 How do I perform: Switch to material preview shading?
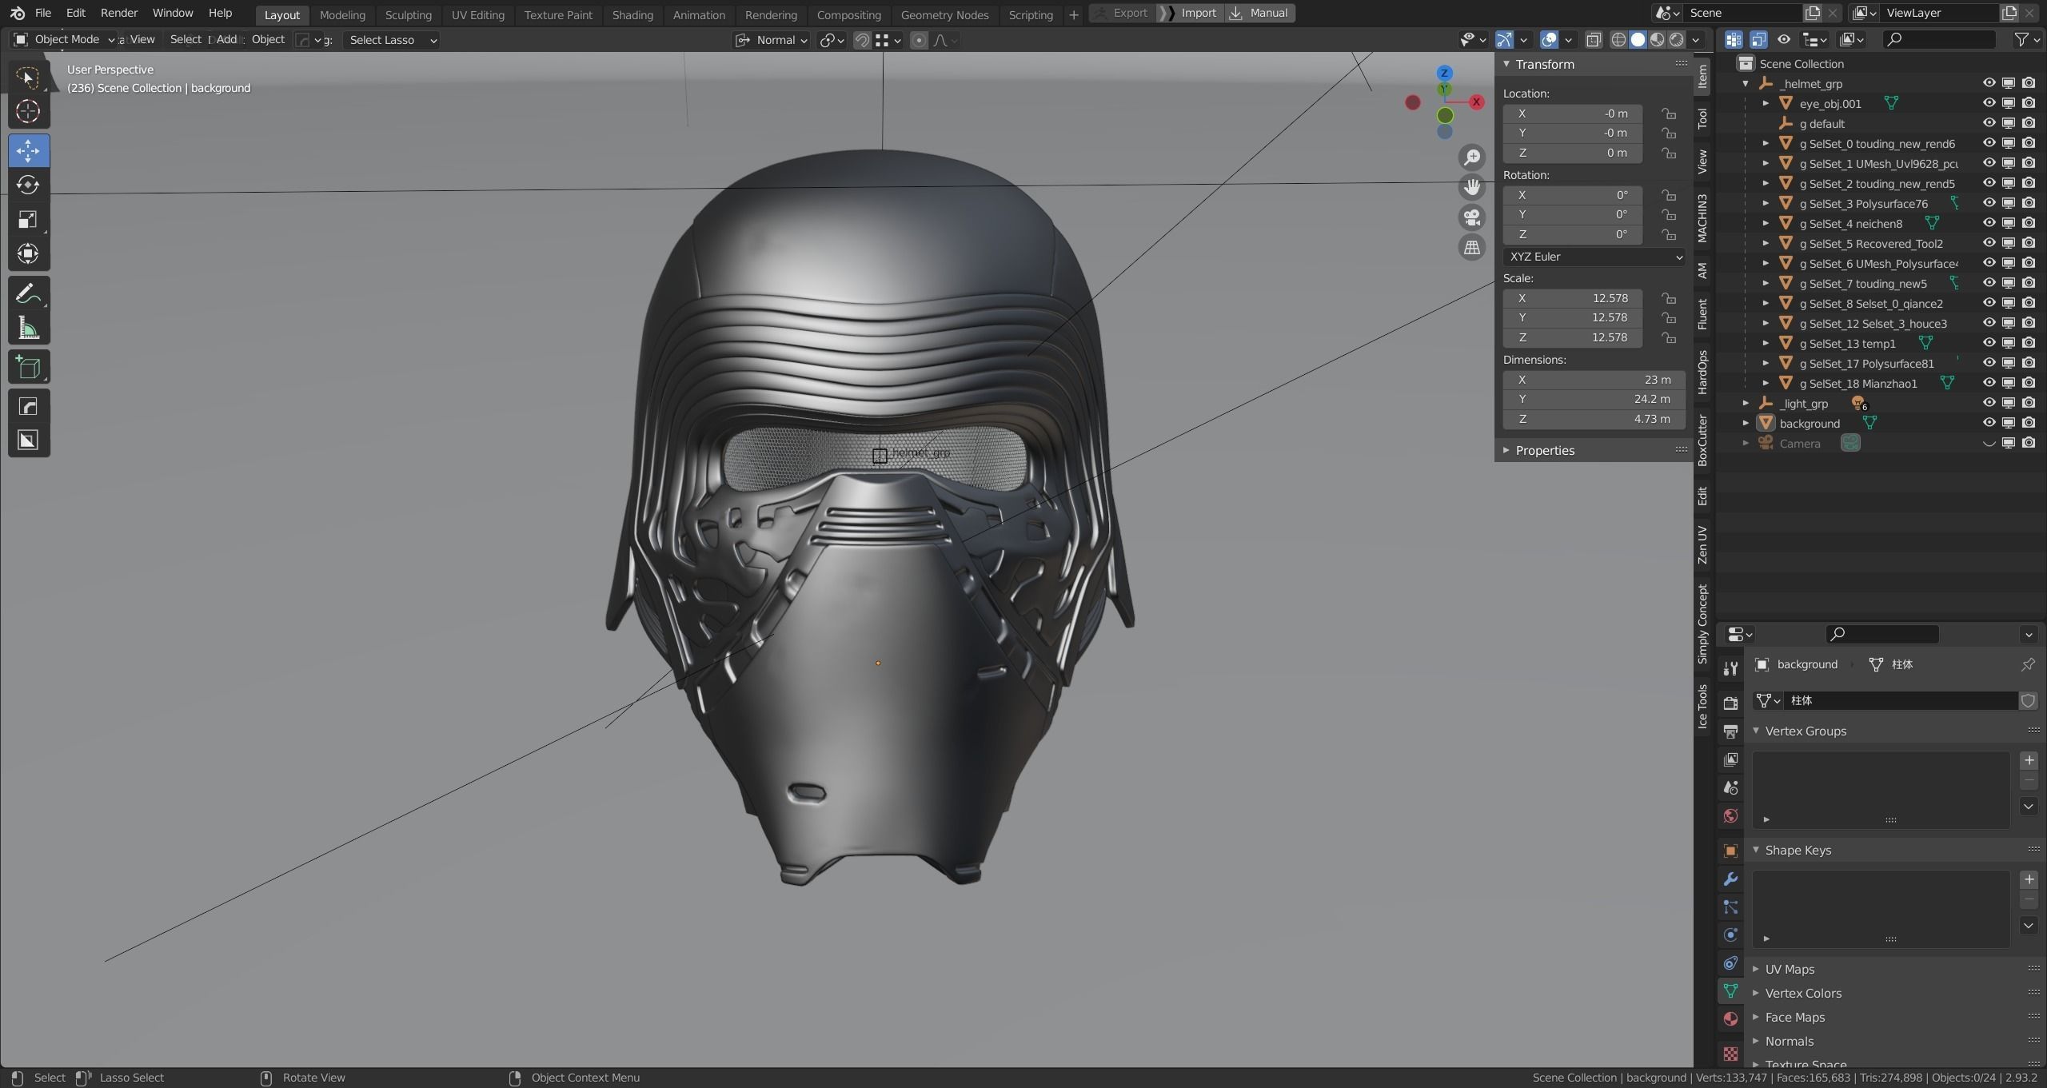tap(1658, 40)
